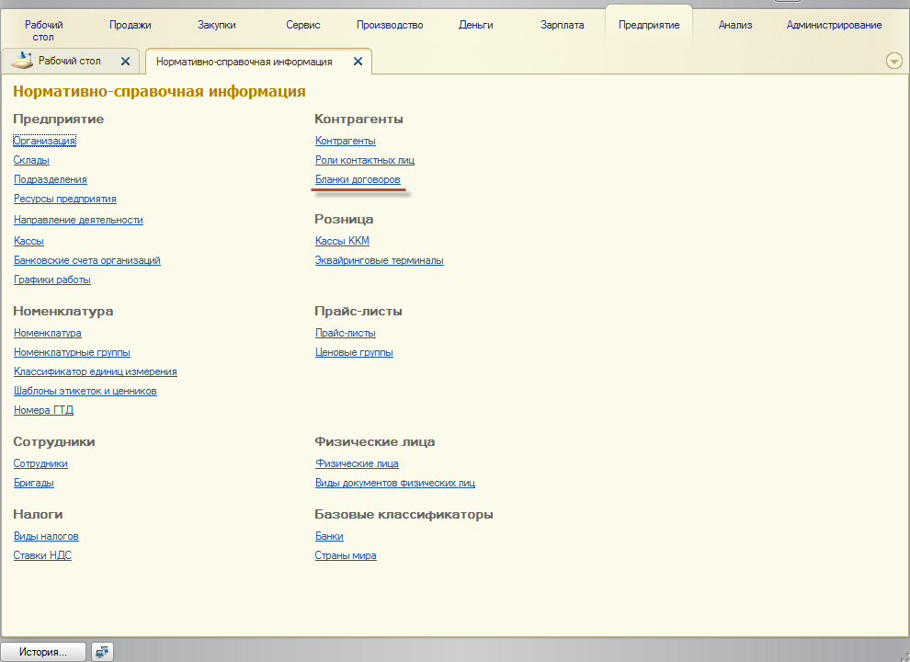Image resolution: width=910 pixels, height=662 pixels.
Task: Open the Склады link
Action: point(31,160)
